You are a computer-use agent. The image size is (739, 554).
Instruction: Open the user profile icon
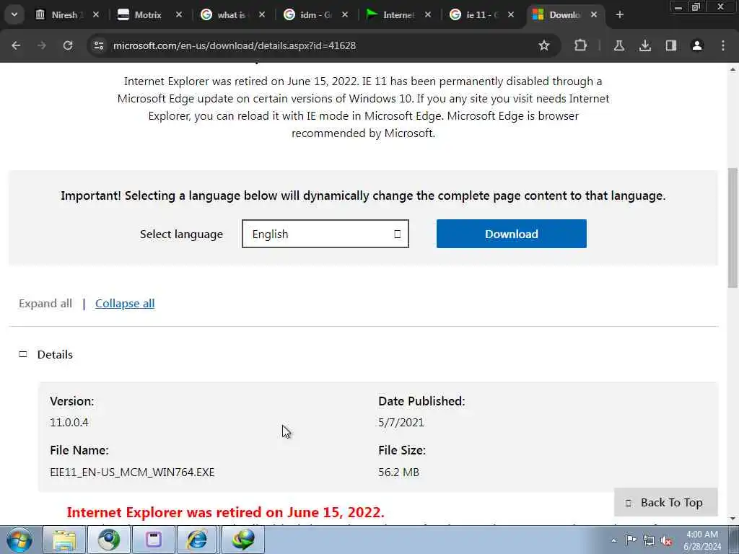tap(697, 45)
